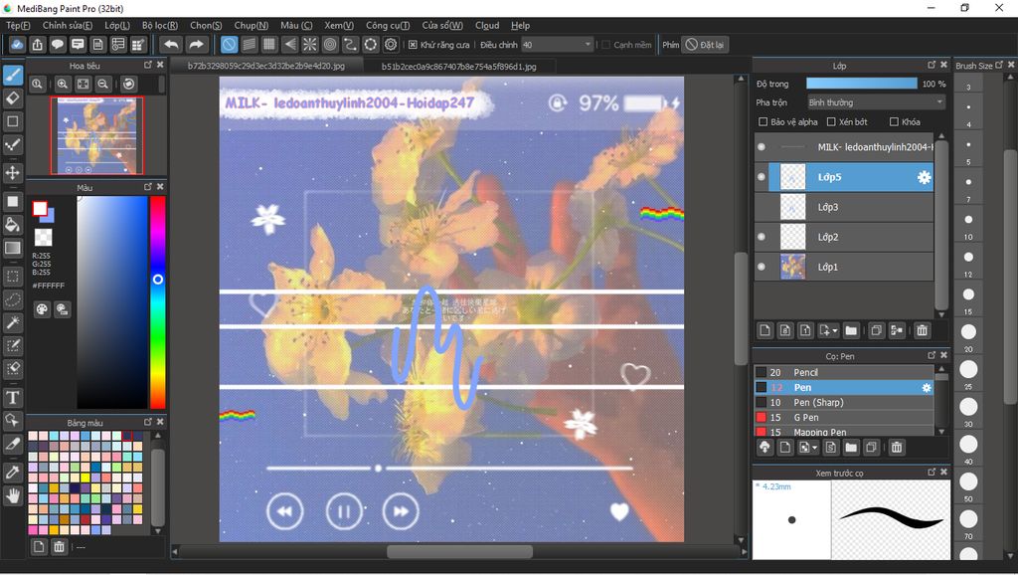Select the rectangular Select tool
This screenshot has width=1018, height=575.
(x=12, y=277)
